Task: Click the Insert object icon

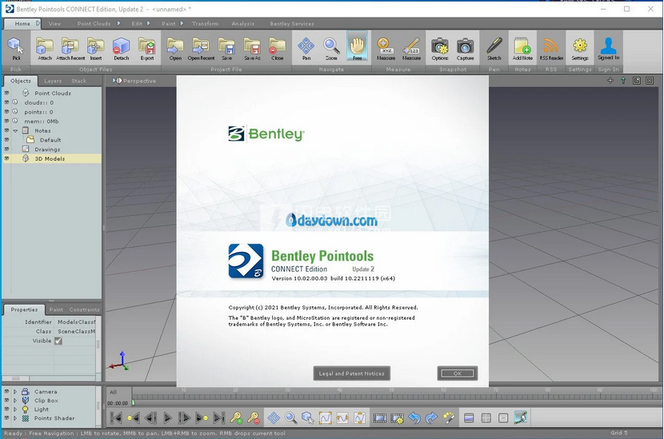Action: (x=96, y=48)
